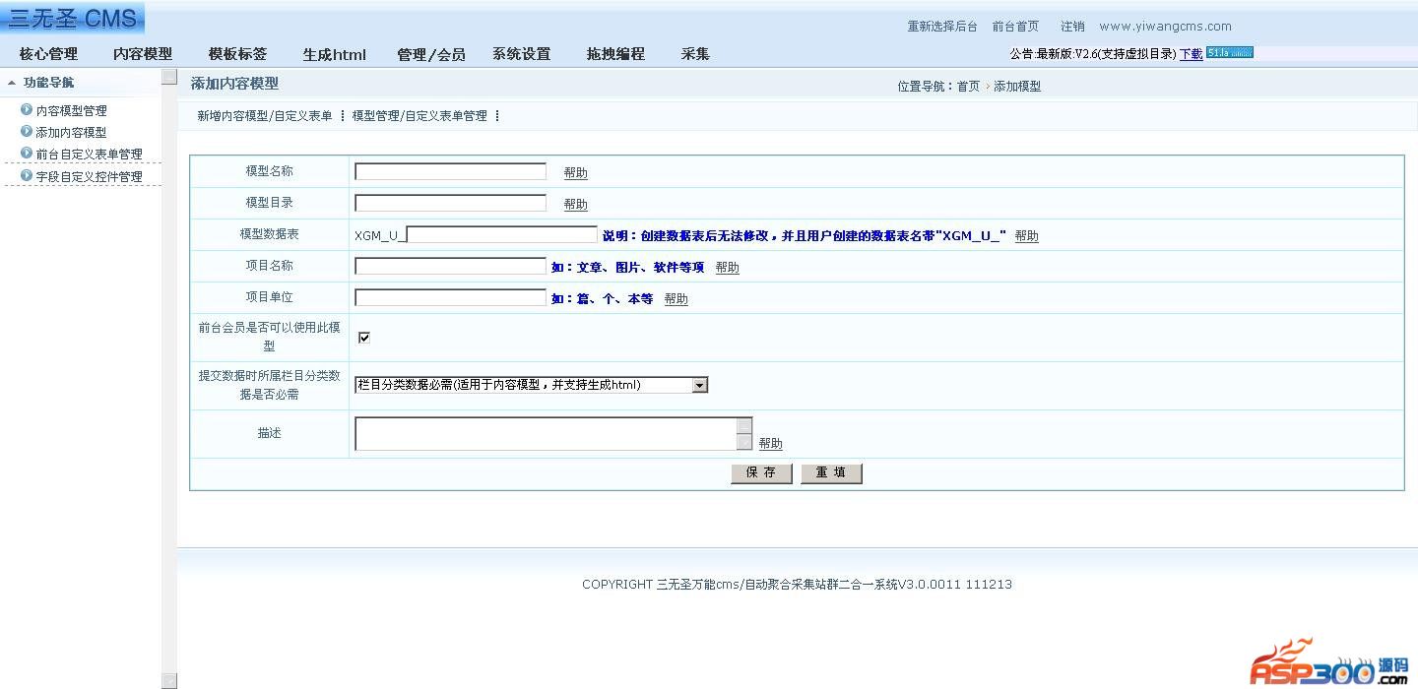Open 内容模型管理 in sidebar

point(72,110)
